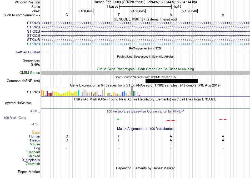The height and width of the screenshot is (178, 250).
Task: Select the Rhesus species label
Action: click(x=34, y=140)
